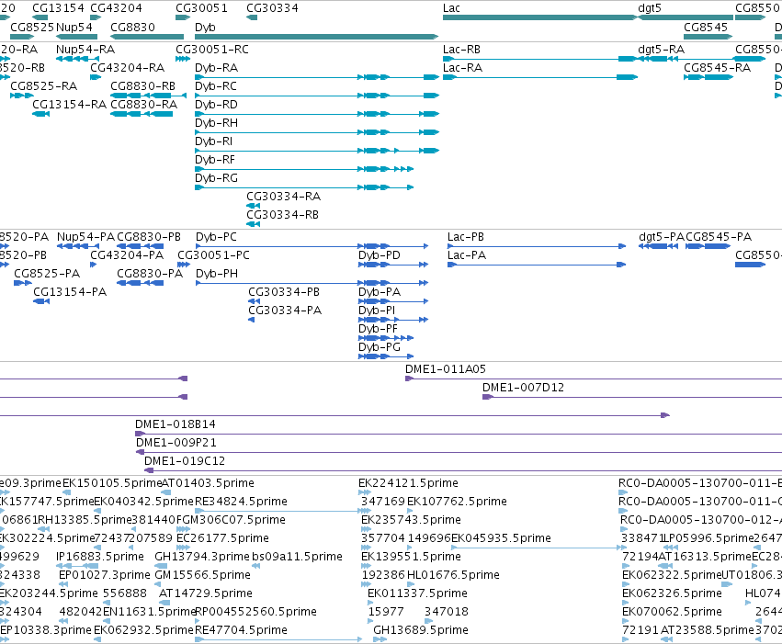782x644 pixels.
Task: Select the AT01403.5prime EST label
Action: point(208,483)
